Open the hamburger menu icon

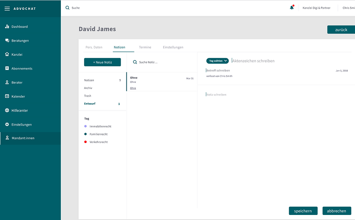pyautogui.click(x=7, y=9)
